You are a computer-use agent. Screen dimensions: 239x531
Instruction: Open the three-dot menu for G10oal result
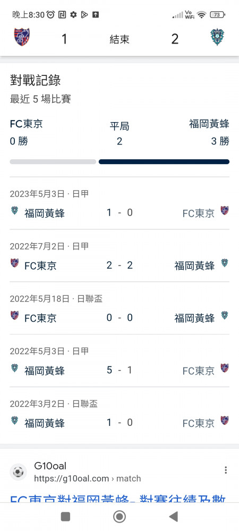226,470
